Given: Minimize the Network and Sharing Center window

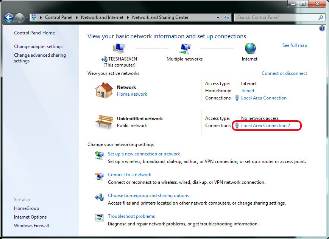Looking at the screenshot, I should coord(293,4).
